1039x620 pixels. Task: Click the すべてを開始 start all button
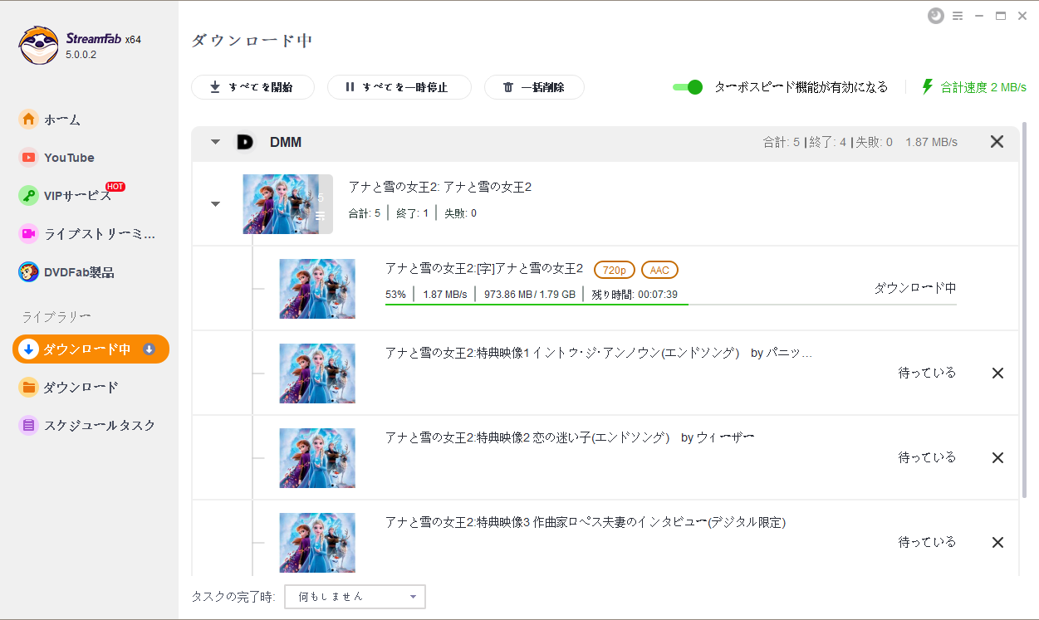coord(252,87)
